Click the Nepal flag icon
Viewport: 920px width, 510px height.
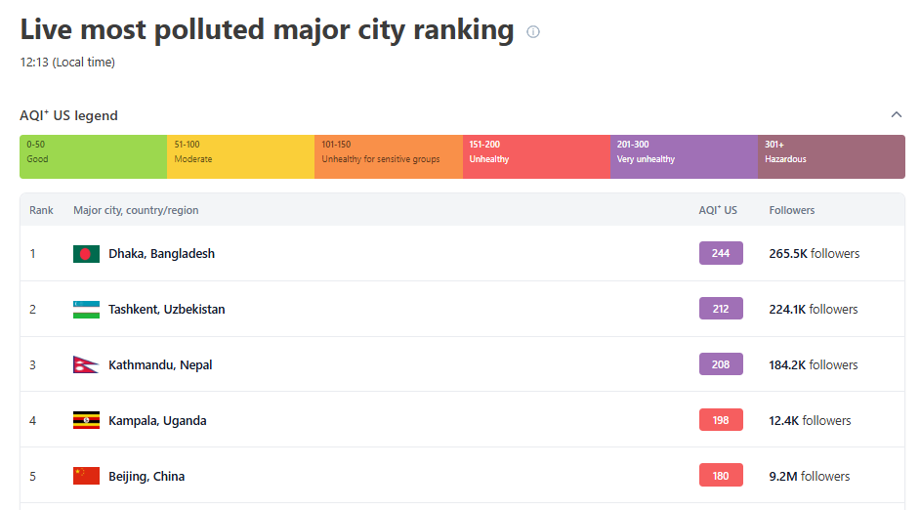(x=86, y=365)
